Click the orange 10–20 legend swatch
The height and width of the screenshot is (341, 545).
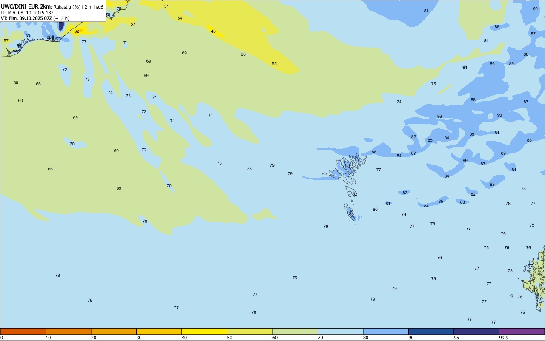(68, 331)
